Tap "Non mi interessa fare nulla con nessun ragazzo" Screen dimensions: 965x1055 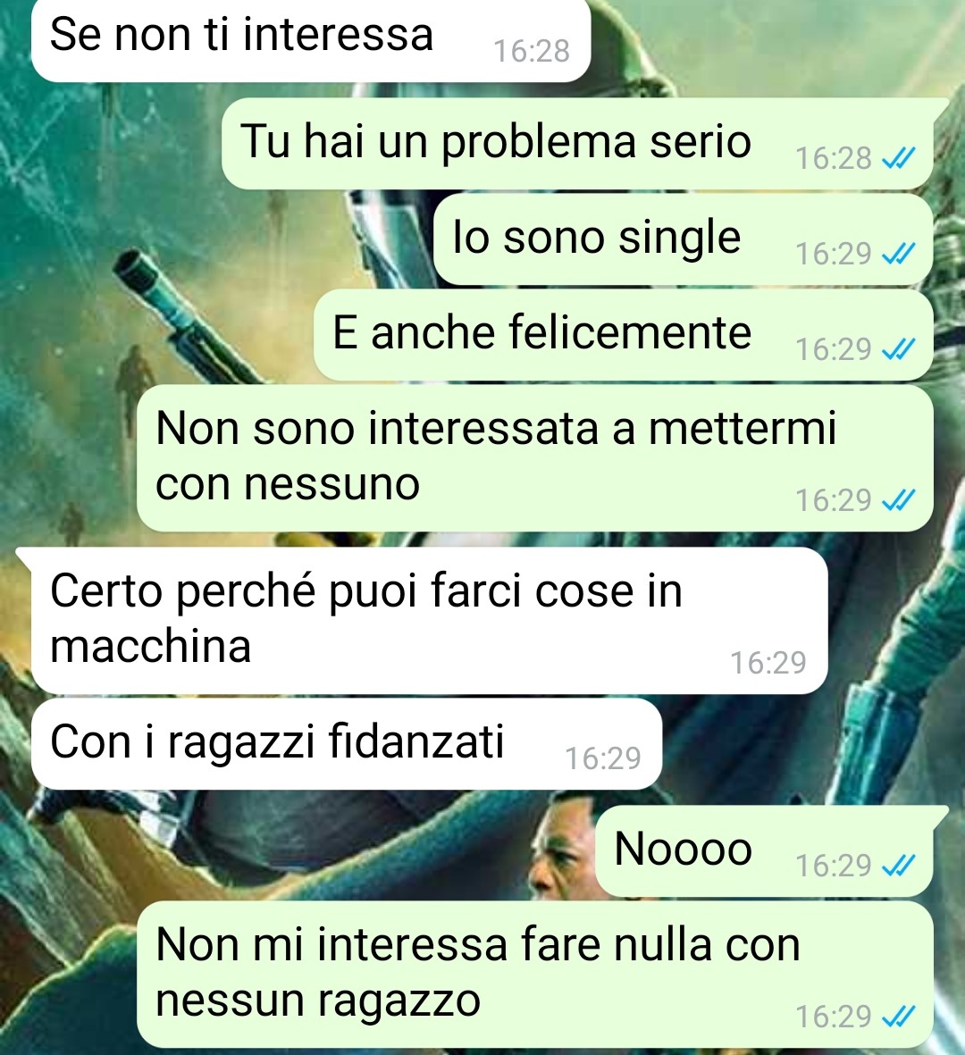click(x=535, y=975)
